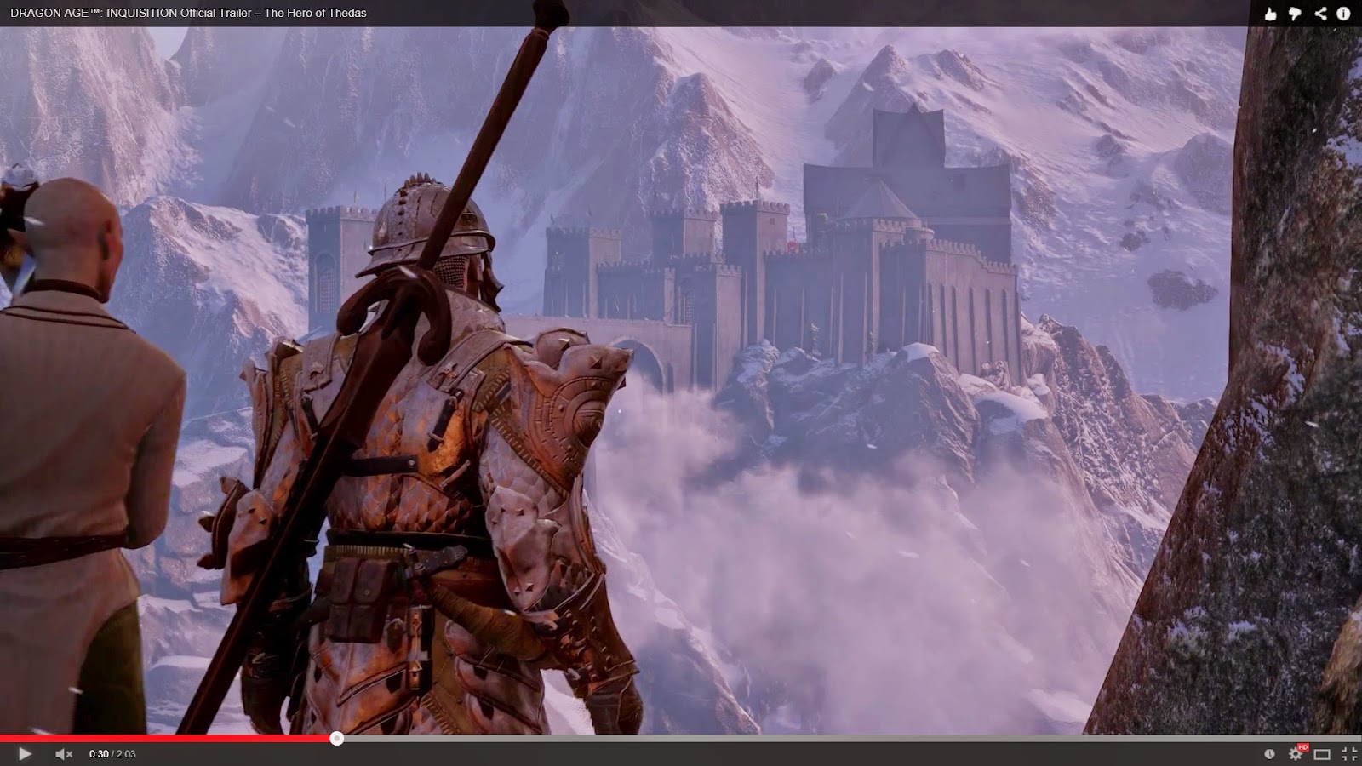Open the settings menu for playback speed

point(1296,755)
